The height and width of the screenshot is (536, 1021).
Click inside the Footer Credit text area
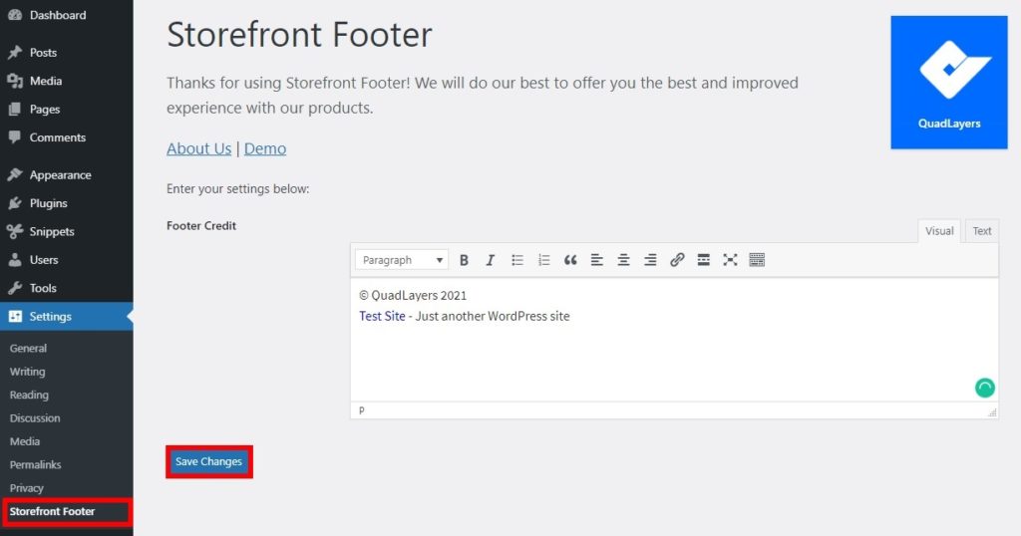click(x=674, y=340)
